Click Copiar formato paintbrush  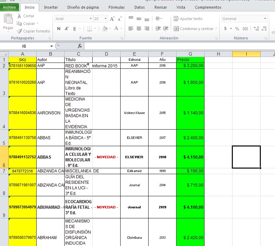click(x=33, y=31)
